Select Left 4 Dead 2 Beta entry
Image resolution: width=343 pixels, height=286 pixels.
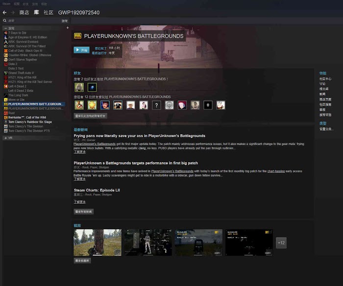point(21,91)
